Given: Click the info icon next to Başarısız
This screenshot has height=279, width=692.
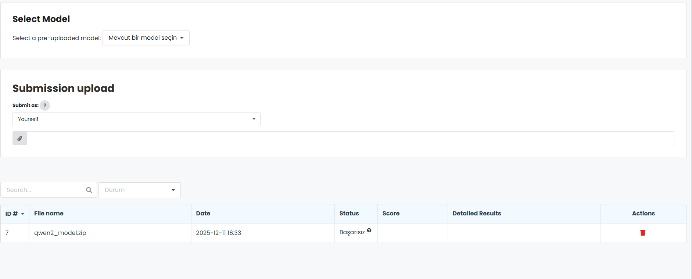Looking at the screenshot, I should (369, 230).
